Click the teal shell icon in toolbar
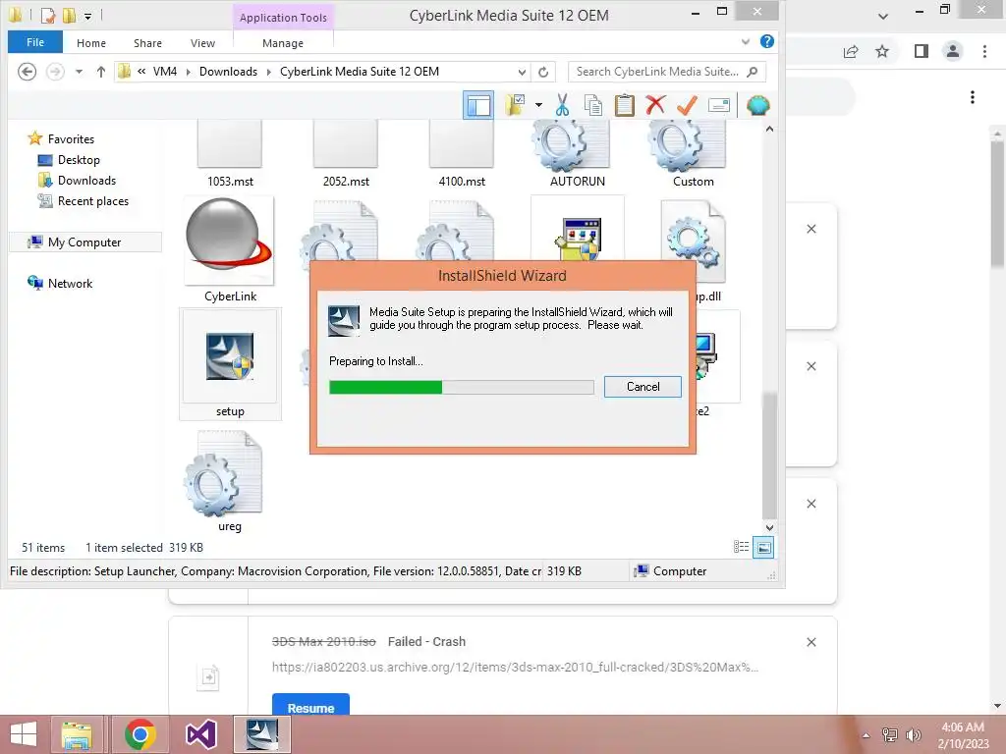1006x754 pixels. tap(758, 105)
